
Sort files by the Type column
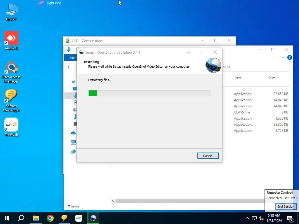click(x=237, y=77)
